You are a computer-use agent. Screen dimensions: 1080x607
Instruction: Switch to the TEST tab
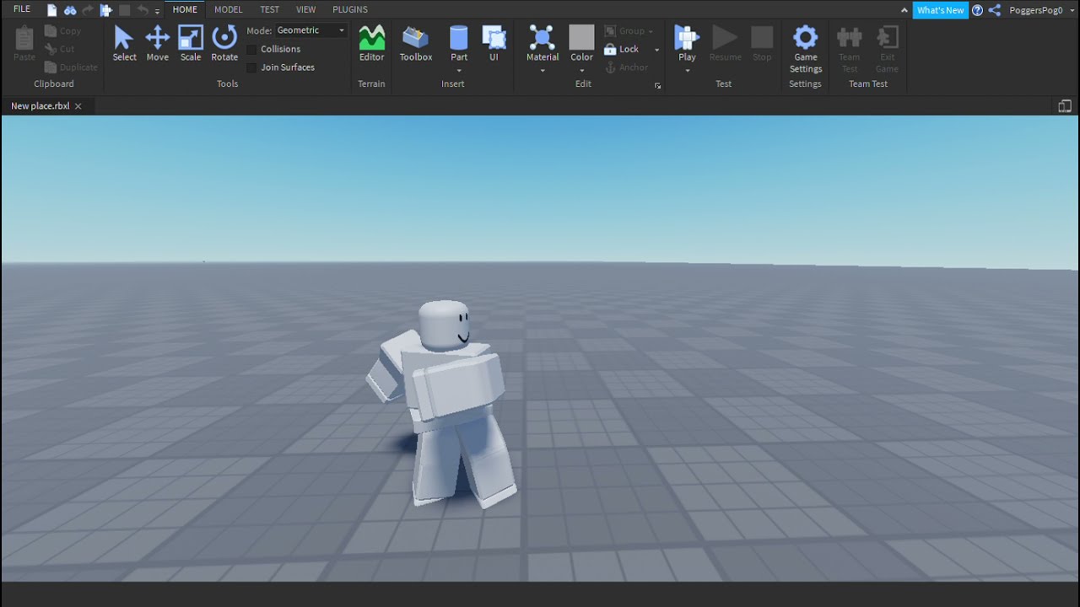coord(269,9)
